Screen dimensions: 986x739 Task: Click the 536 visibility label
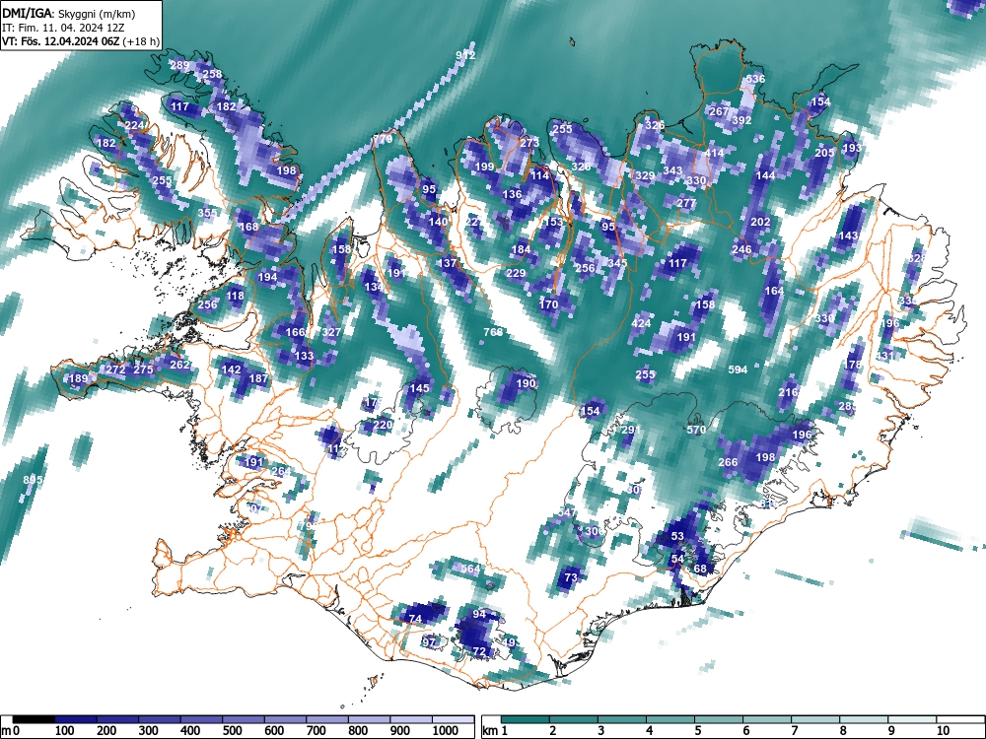coord(755,79)
